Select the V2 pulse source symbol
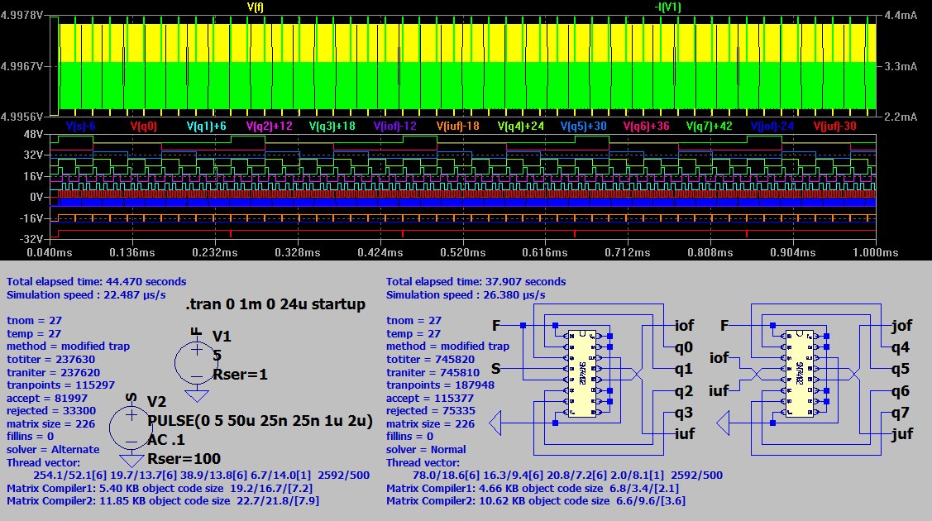 pos(131,427)
